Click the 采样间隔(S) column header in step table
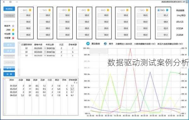The image size is (189, 120). 26,45
